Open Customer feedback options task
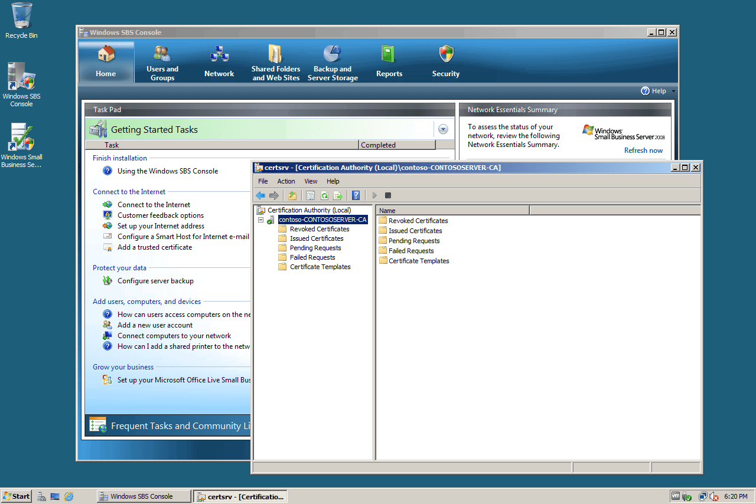 tap(161, 215)
